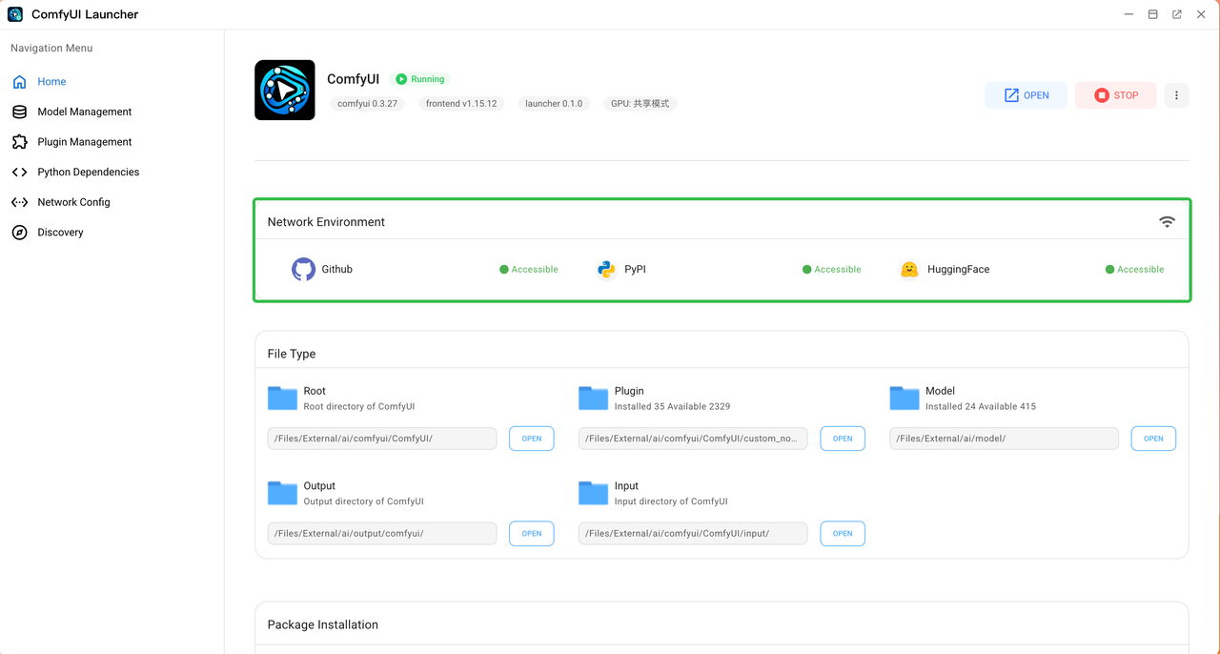
Task: Open Plugin Management page
Action: tap(84, 142)
